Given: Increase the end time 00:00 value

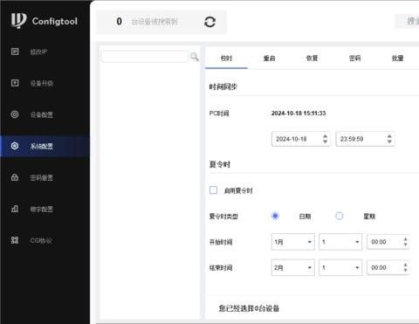Looking at the screenshot, I should click(x=405, y=265).
